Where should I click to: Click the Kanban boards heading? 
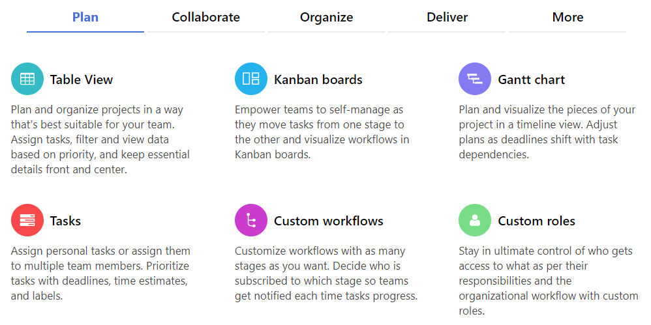click(318, 79)
